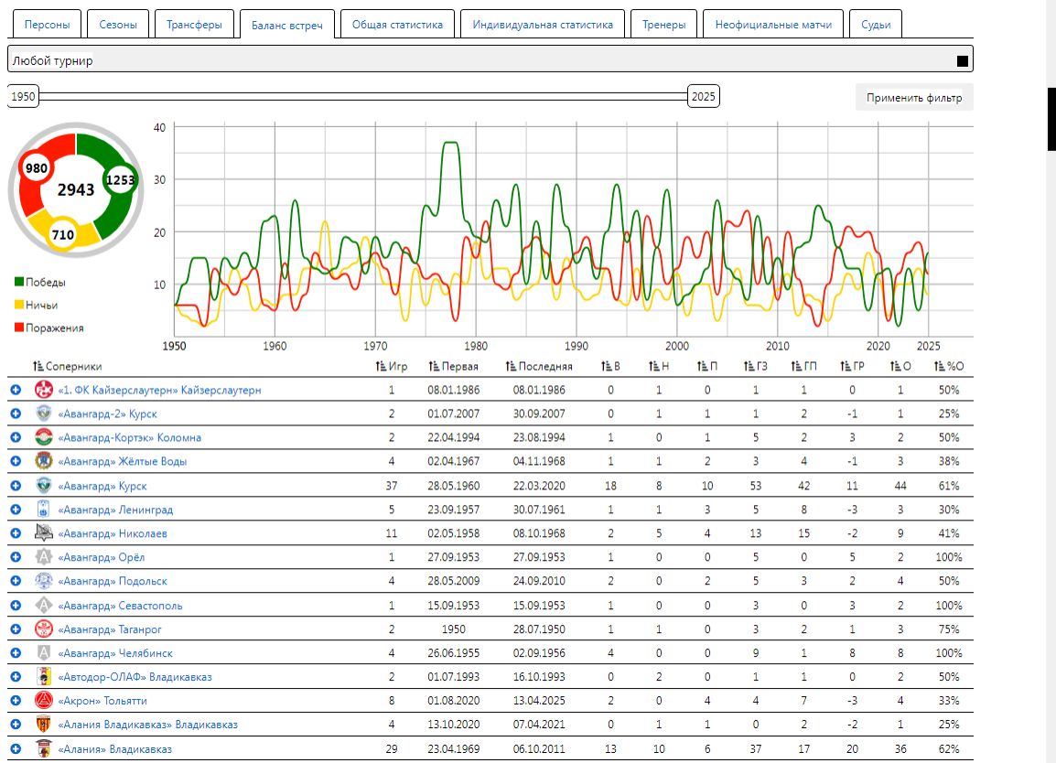The width and height of the screenshot is (1056, 763).
Task: Open the Любой турнир tournament dropdown
Action: click(x=490, y=60)
